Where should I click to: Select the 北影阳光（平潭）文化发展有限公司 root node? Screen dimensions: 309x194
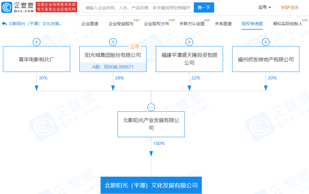[x=151, y=185]
